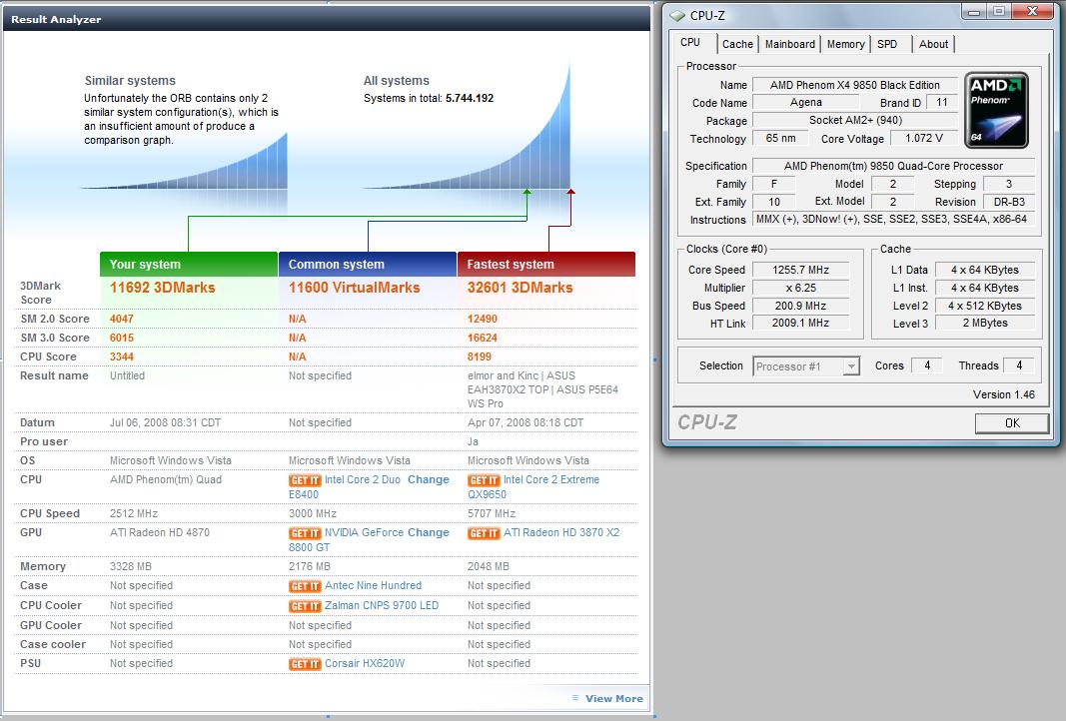Viewport: 1066px width, 721px height.
Task: Click the Change link in the CPU row
Action: coord(429,479)
